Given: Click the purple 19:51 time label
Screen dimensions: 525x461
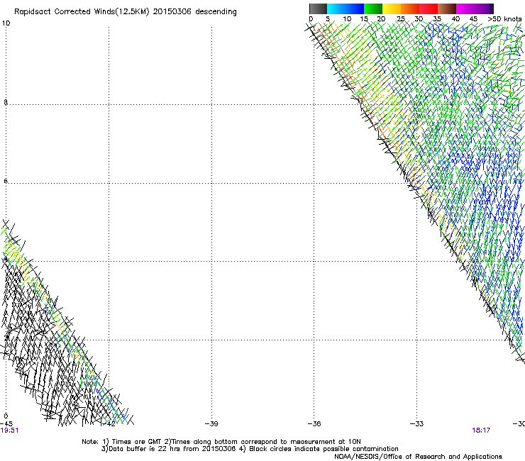Looking at the screenshot, I should click(9, 431).
